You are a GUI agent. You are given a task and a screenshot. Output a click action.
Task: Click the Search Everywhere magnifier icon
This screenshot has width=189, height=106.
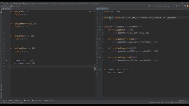pos(185,6)
